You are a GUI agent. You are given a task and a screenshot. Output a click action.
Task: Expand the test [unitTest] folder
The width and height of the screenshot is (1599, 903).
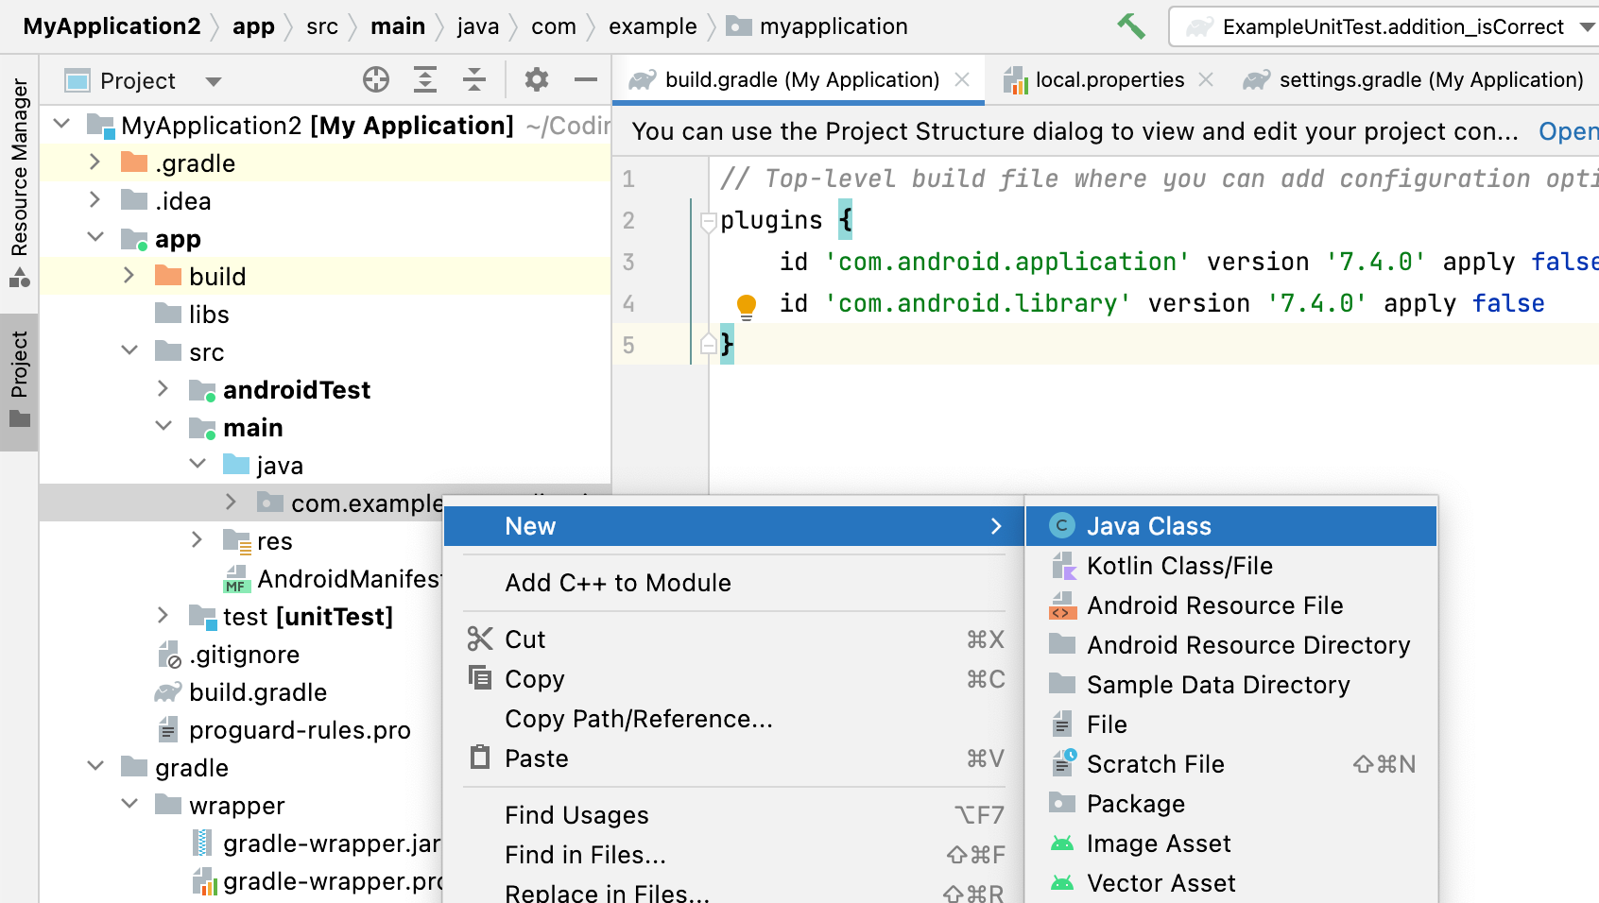pyautogui.click(x=163, y=615)
